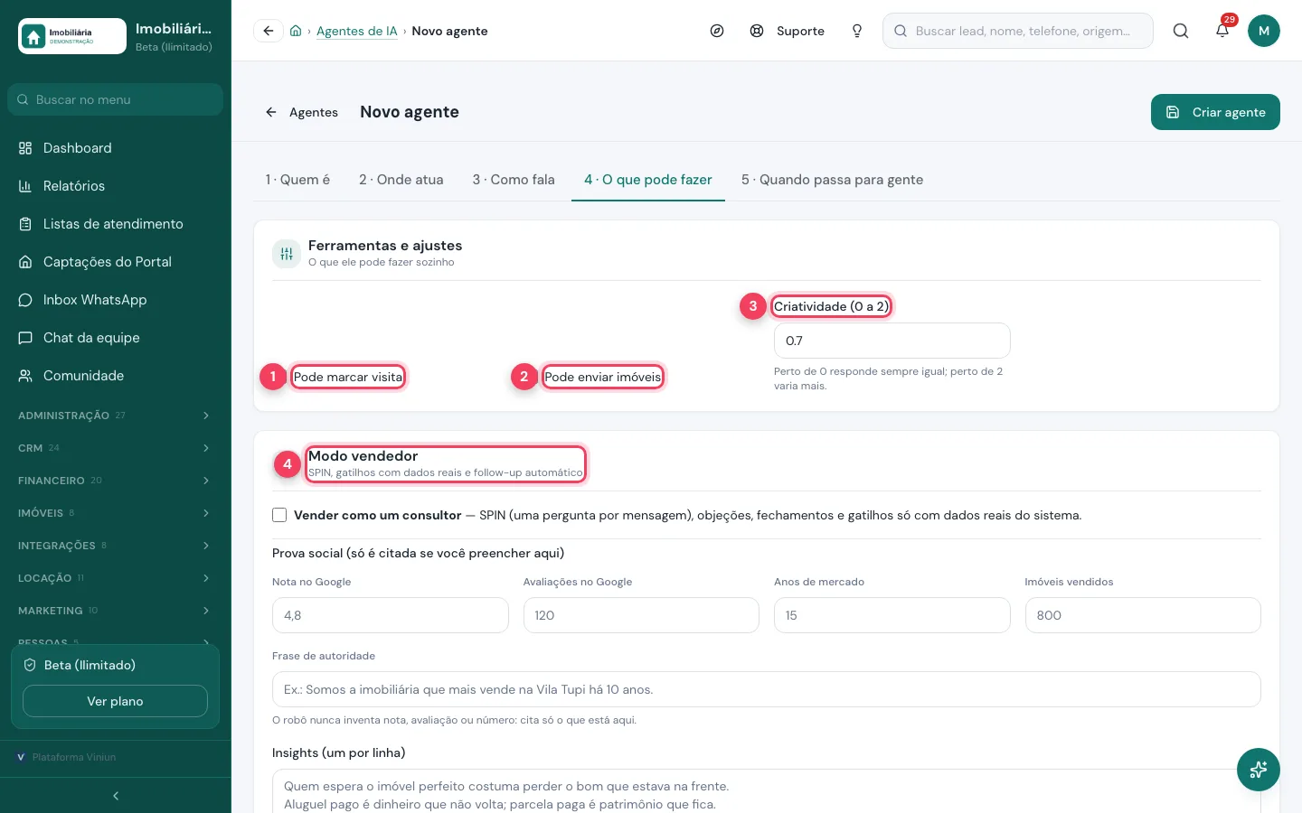Open Relatórios in the sidebar

(x=115, y=186)
